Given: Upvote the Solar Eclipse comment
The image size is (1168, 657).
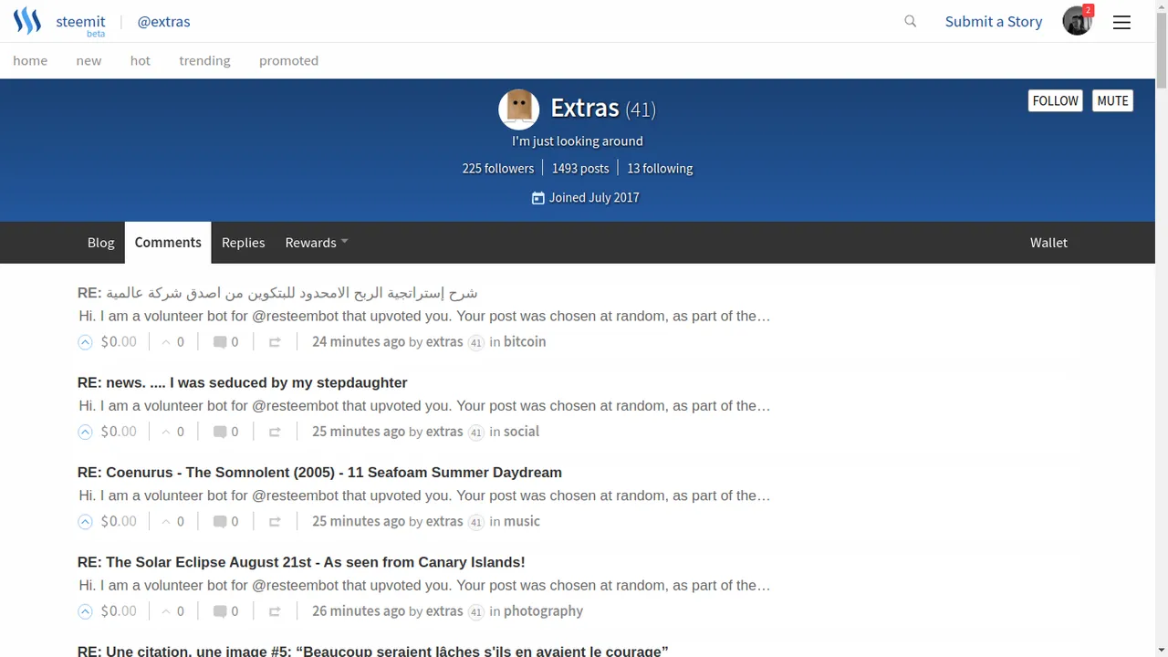Looking at the screenshot, I should tap(85, 611).
